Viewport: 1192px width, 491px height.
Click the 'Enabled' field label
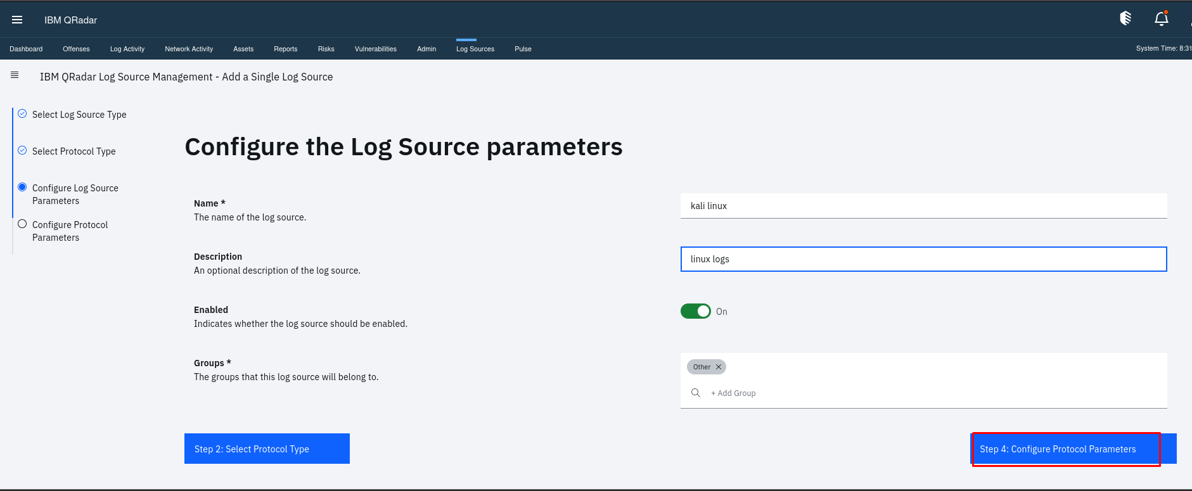pyautogui.click(x=211, y=310)
